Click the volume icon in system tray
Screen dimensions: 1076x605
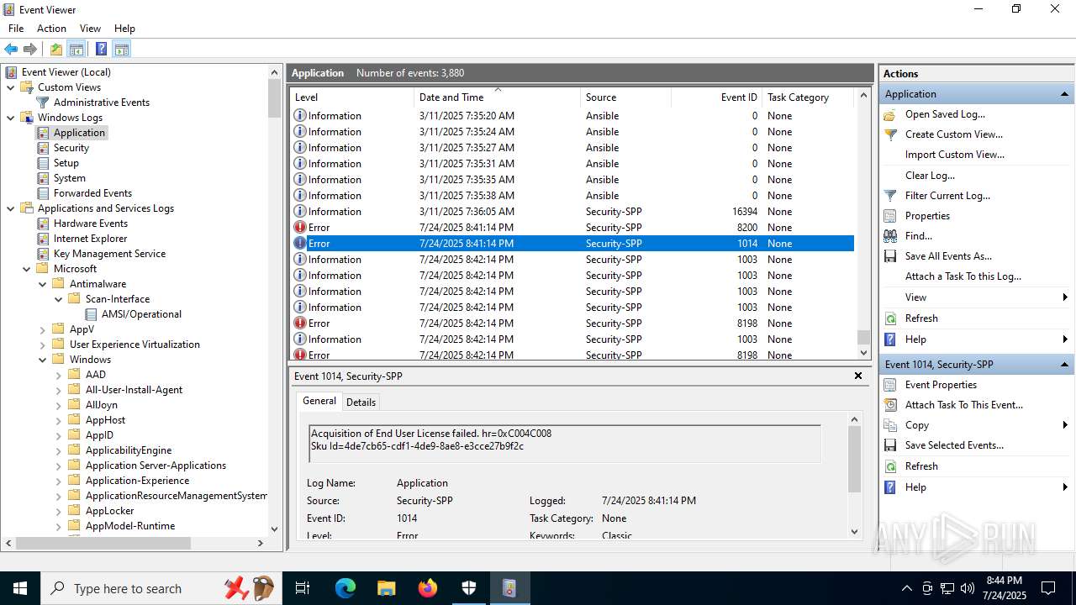coord(967,588)
